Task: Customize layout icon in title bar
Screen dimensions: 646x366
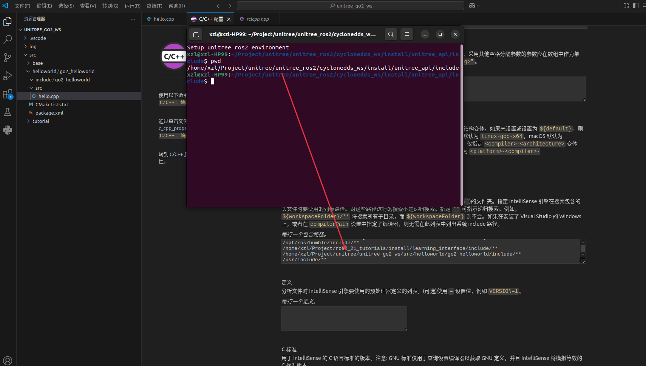Action: pyautogui.click(x=626, y=6)
